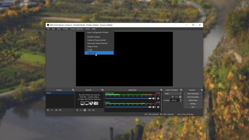Screen dimensions: 249x140
Task: Increase transition duration with up arrow
Action: pyautogui.click(x=181, y=100)
